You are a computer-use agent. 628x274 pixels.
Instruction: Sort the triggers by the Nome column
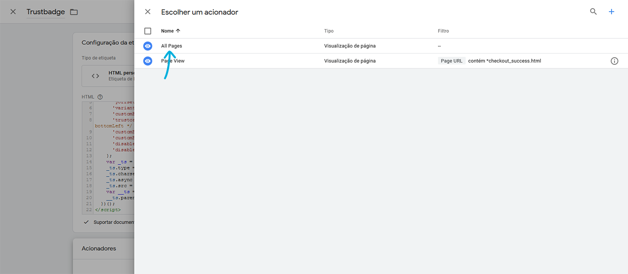tap(170, 31)
